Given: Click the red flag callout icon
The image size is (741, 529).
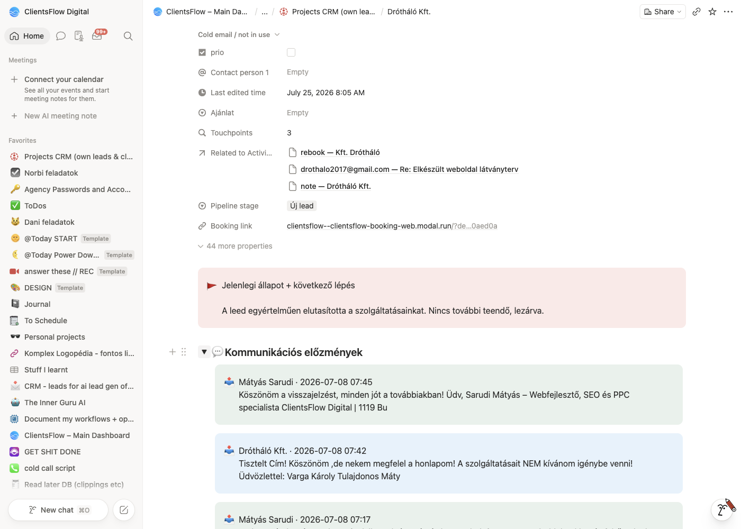Looking at the screenshot, I should tap(212, 286).
